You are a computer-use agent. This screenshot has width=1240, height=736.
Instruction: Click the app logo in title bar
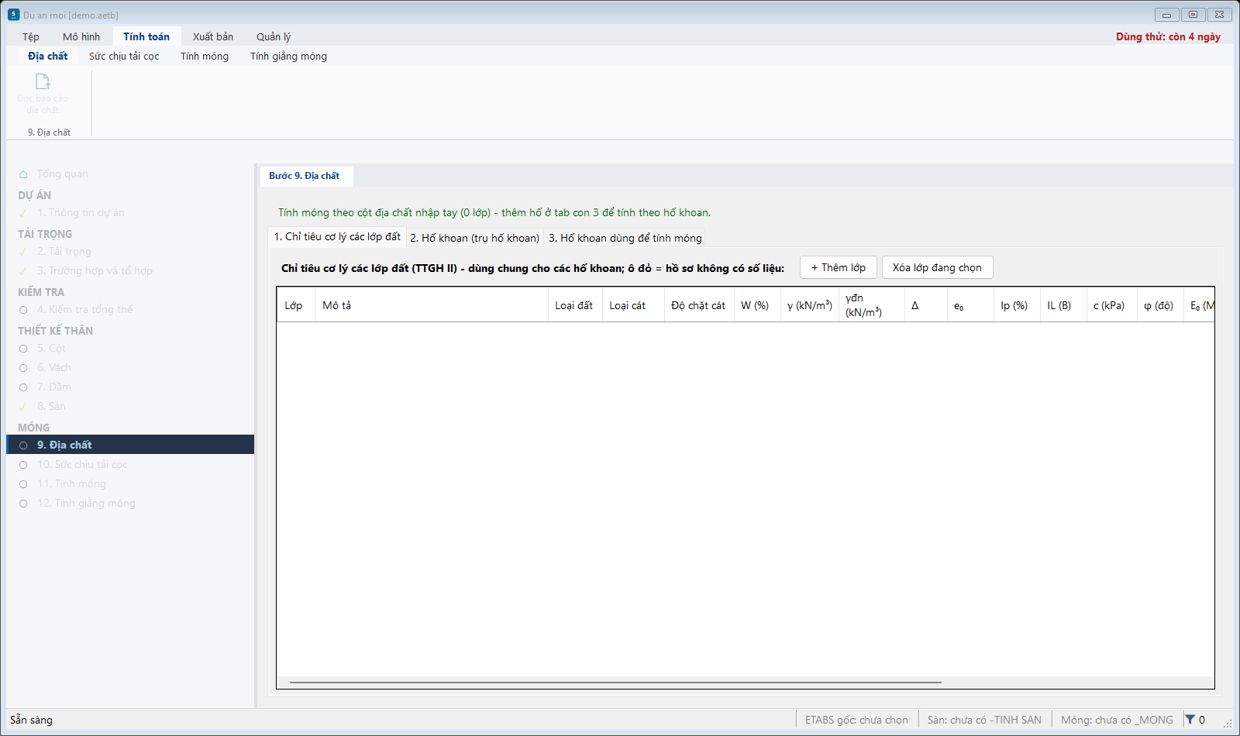coord(13,15)
